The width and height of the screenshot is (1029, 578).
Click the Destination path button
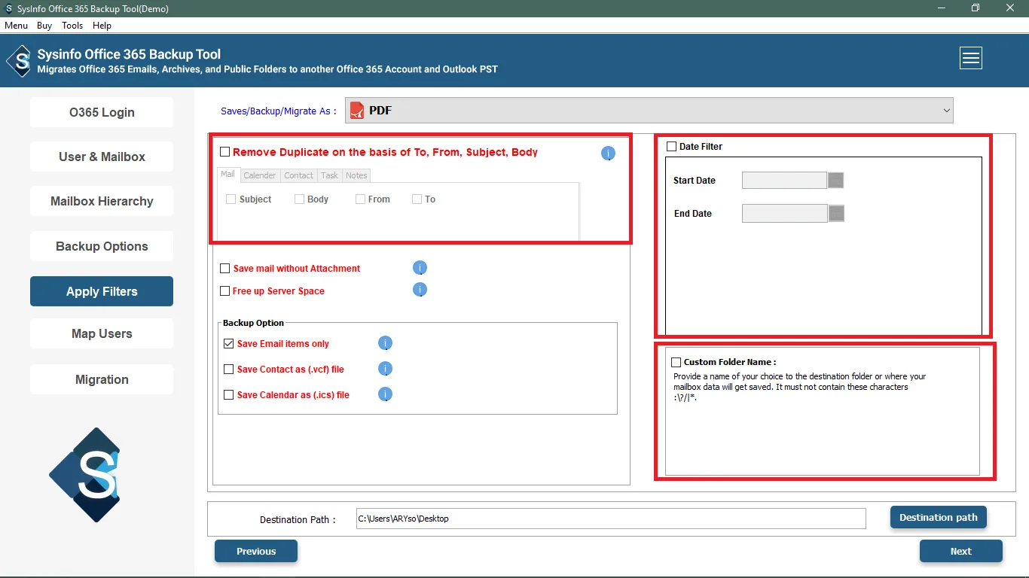(938, 518)
